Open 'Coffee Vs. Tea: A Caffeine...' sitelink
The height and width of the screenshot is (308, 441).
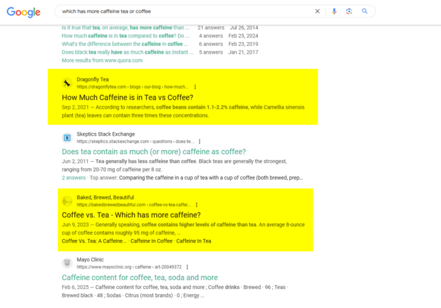coord(94,241)
